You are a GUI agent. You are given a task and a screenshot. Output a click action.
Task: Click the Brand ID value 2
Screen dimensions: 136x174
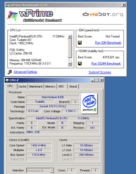coord(75,102)
